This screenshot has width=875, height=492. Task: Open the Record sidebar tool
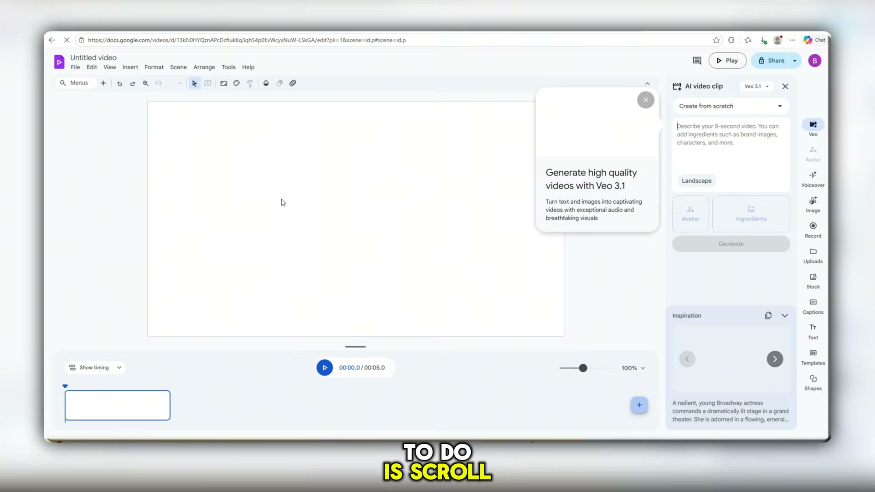[x=813, y=230]
